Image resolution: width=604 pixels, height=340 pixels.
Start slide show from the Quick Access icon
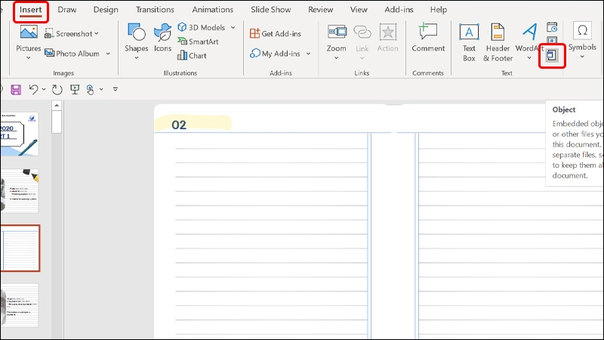click(75, 89)
